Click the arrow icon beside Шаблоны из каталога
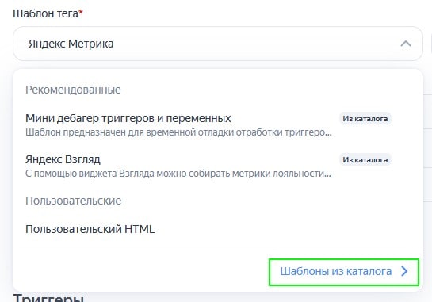The height and width of the screenshot is (302, 432). [404, 271]
